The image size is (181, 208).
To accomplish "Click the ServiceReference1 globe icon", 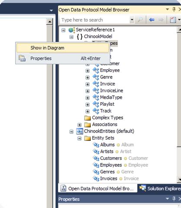I will click(72, 30).
